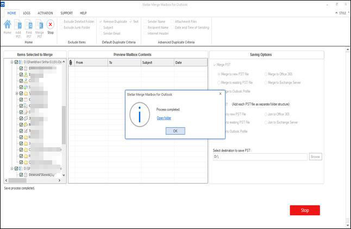Click the Add PST icon

pos(18,24)
